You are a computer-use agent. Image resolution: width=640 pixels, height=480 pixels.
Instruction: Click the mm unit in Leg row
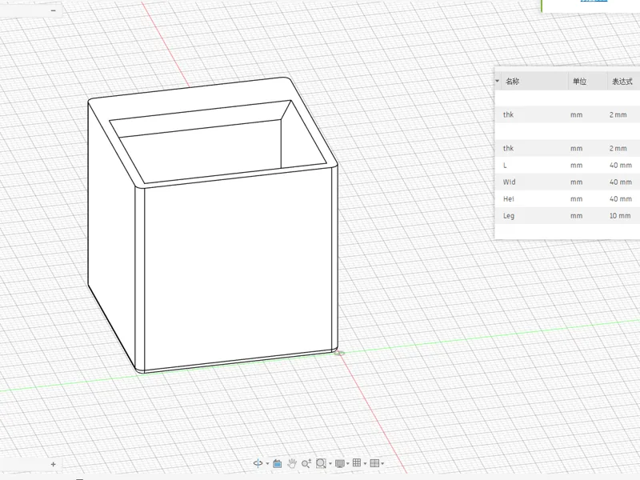[x=576, y=215]
